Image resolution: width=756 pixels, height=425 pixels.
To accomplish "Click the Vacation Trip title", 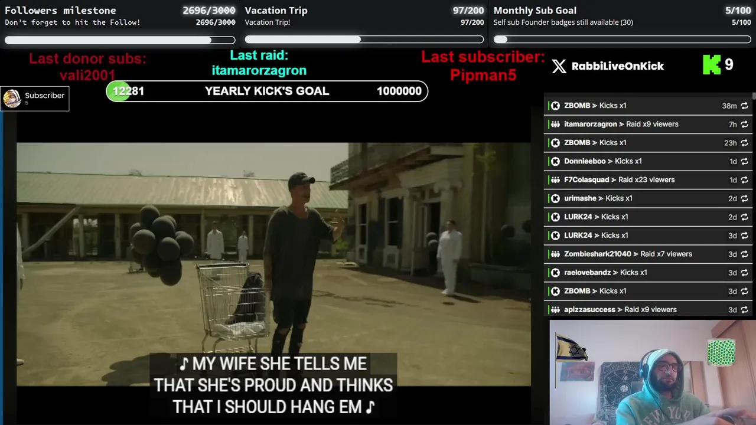I will pos(276,11).
